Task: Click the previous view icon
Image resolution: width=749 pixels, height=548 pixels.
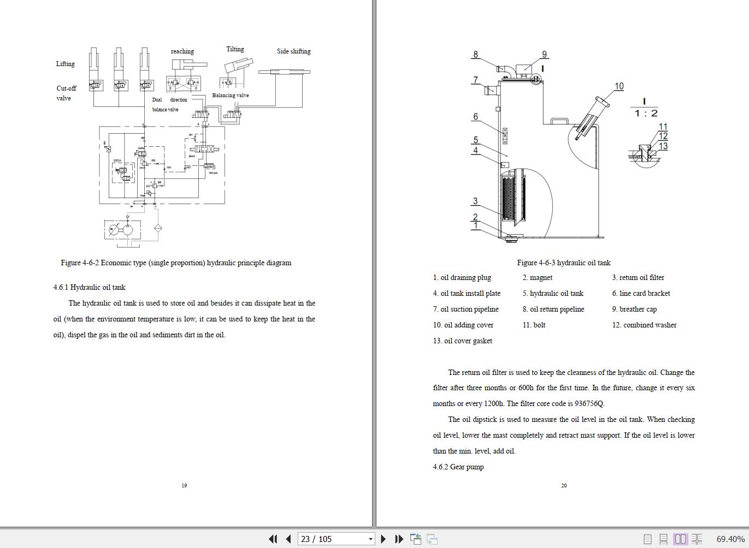Action: point(416,539)
